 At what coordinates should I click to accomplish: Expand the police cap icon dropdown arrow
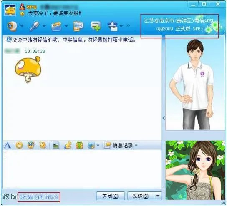[x=121, y=26]
